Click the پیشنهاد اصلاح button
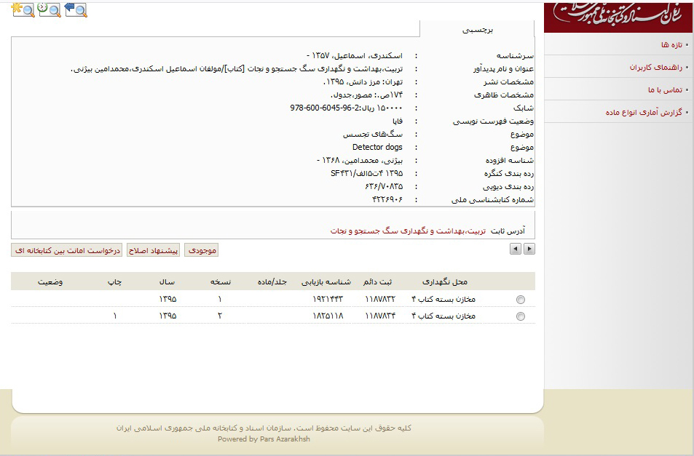 click(x=153, y=250)
